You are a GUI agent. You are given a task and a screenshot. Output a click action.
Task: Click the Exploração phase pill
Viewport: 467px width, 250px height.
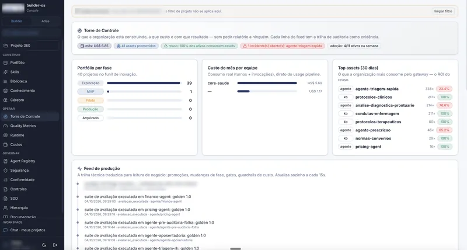pyautogui.click(x=90, y=83)
